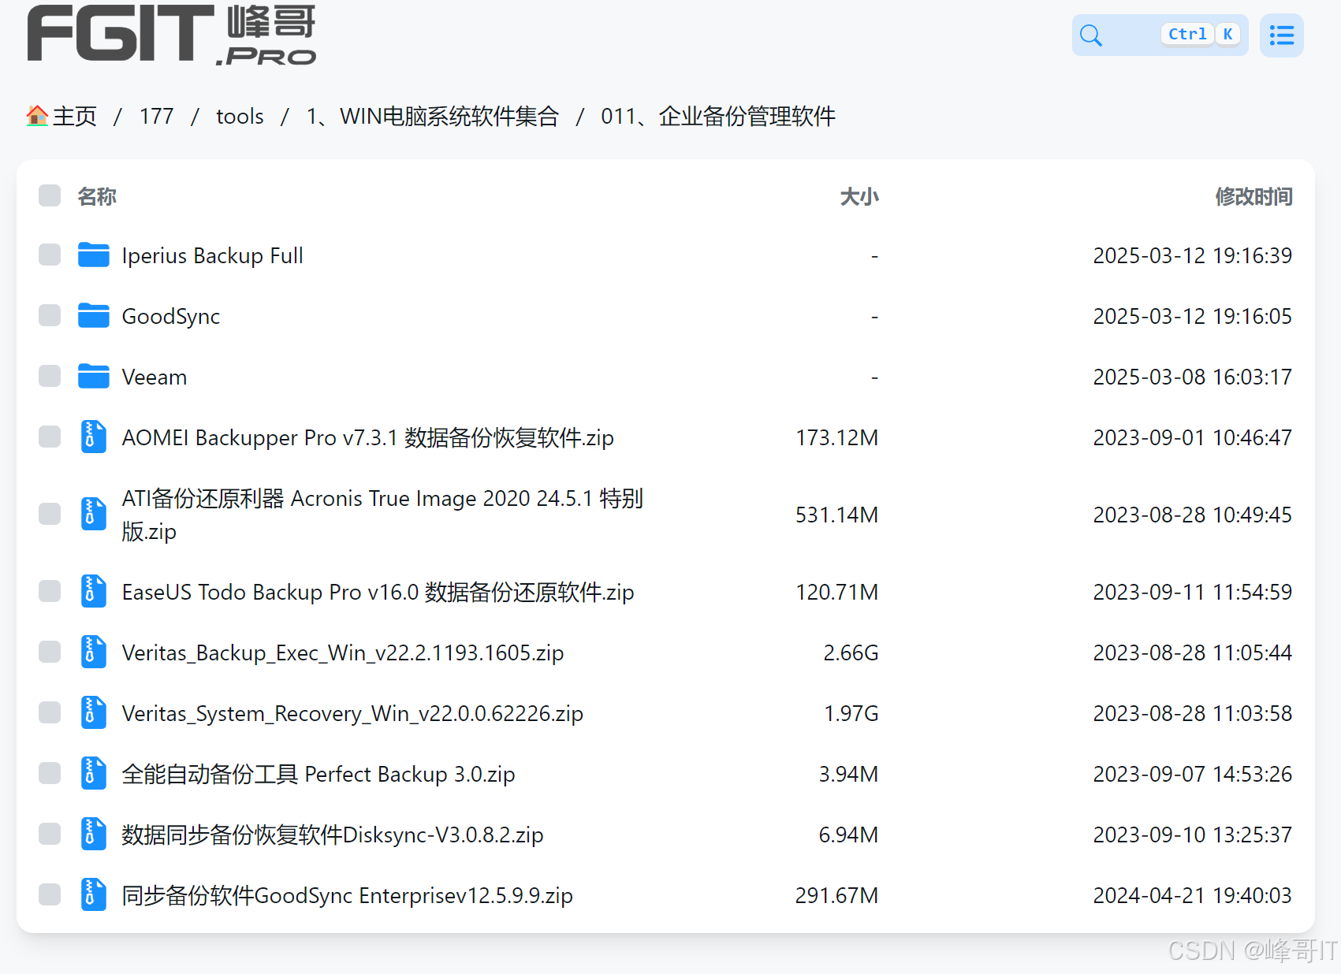
Task: Click the 173.12M size value
Action: [x=836, y=438]
